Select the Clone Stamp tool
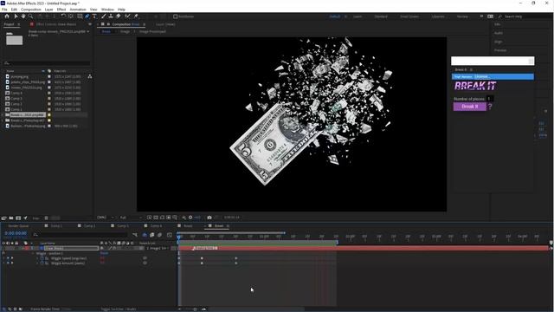Image resolution: width=554 pixels, height=312 pixels. 111,16
